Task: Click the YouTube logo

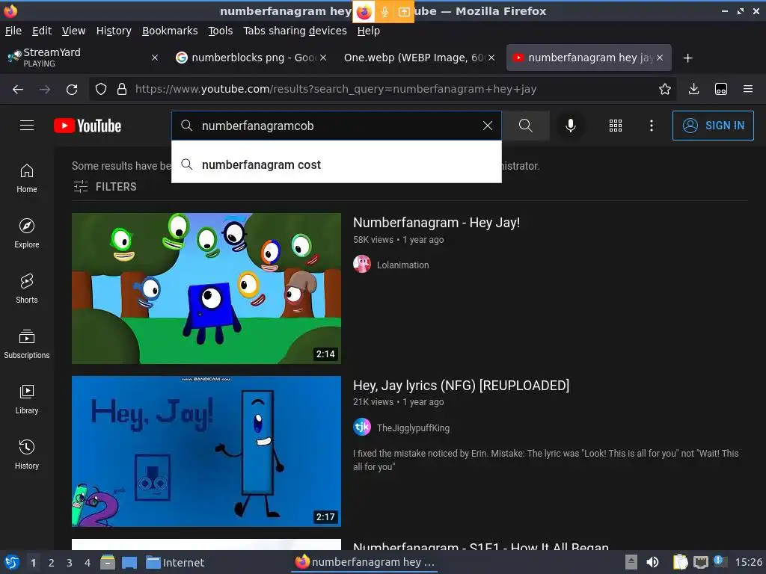Action: click(x=88, y=126)
